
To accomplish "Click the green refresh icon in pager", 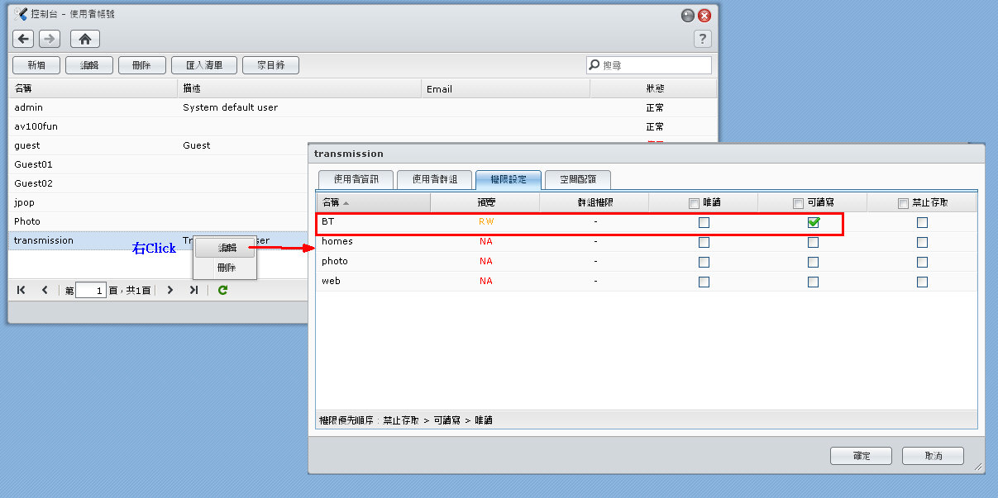I will point(222,290).
